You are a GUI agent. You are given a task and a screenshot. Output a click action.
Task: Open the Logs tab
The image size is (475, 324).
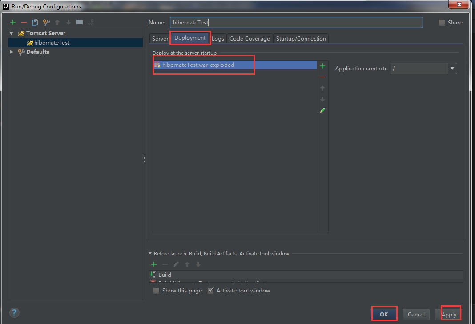click(x=218, y=38)
